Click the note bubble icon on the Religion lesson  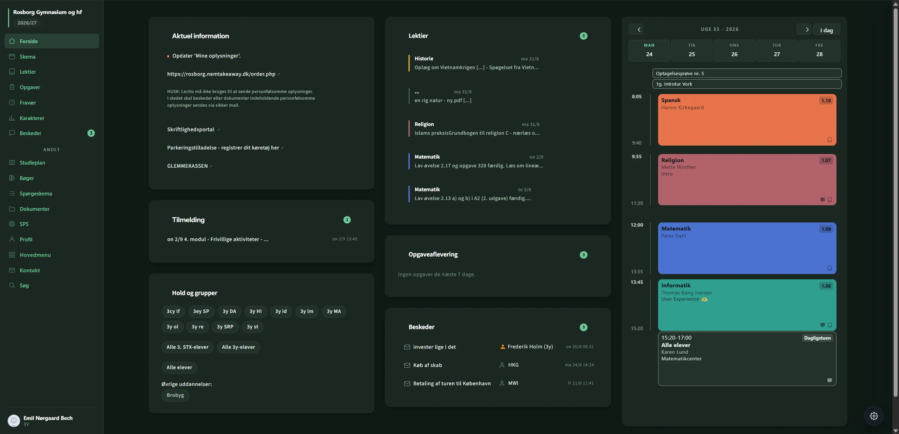pyautogui.click(x=822, y=200)
